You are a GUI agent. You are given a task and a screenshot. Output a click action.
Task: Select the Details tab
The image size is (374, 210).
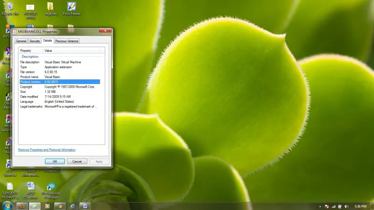(x=48, y=41)
